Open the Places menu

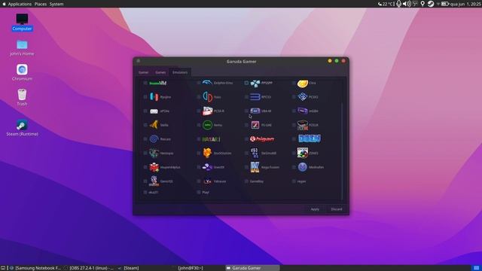point(41,4)
